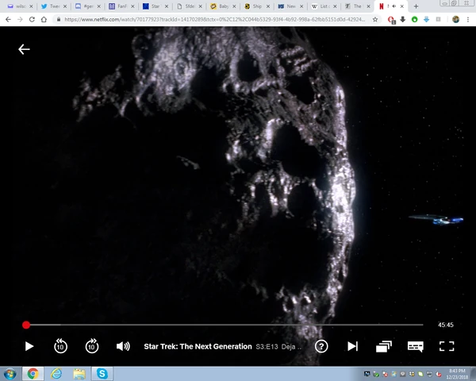Click the show title Star Trek: The Next Generation
This screenshot has width=476, height=381.
click(198, 346)
